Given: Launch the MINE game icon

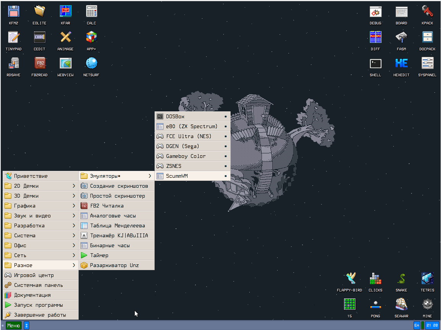Looking at the screenshot, I should coord(427,305).
